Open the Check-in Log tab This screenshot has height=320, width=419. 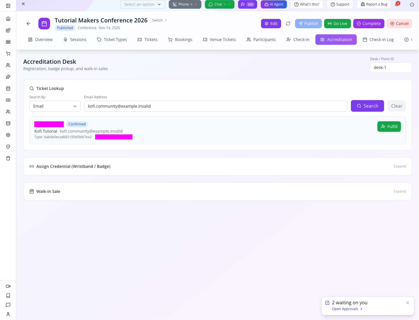click(x=378, y=40)
